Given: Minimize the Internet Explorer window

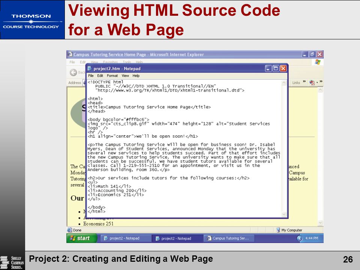Looking at the screenshot, I should 304,54.
